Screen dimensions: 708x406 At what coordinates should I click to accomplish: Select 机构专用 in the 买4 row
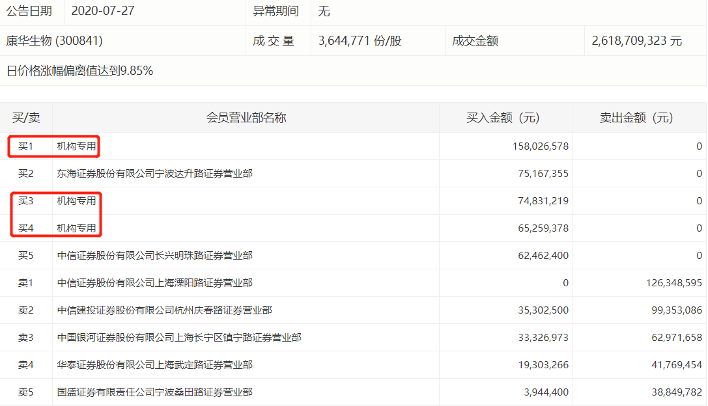[76, 228]
